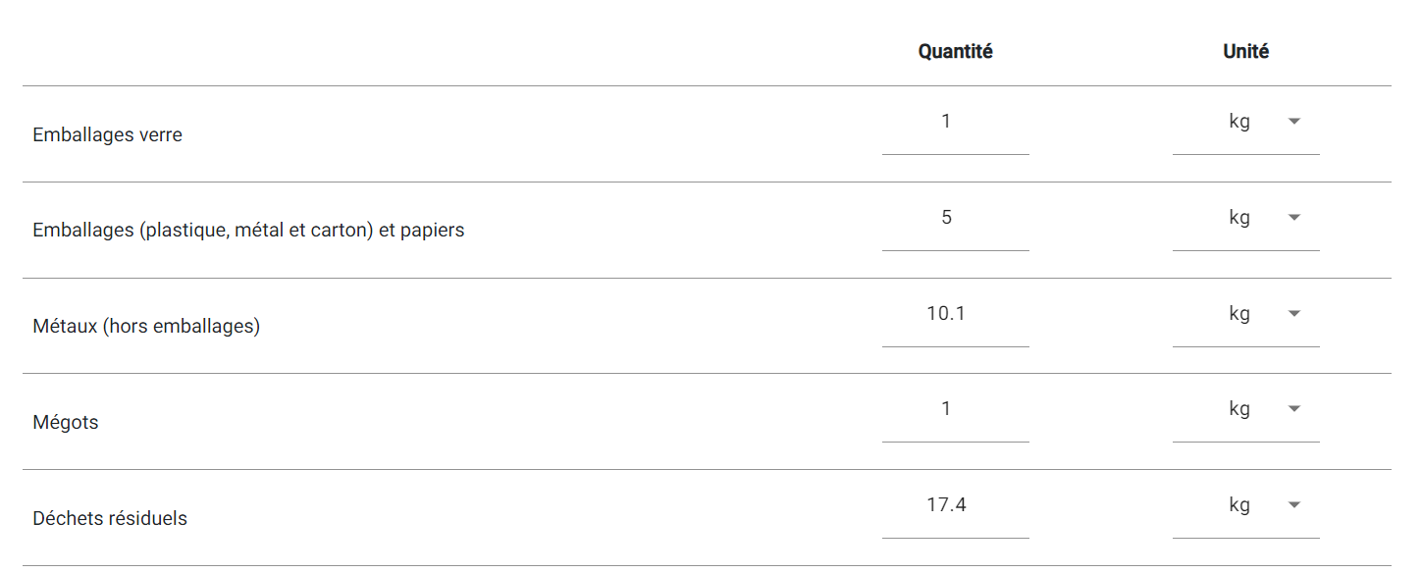The image size is (1421, 574).
Task: Open unit dropdown arrow for Emballages verre
Action: [1293, 122]
